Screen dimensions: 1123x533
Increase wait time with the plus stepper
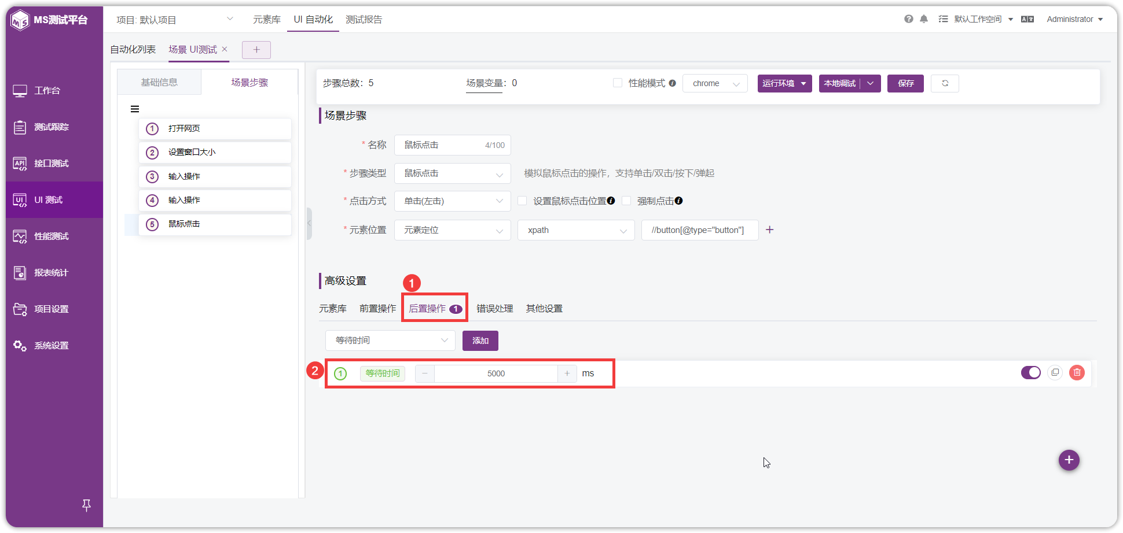pyautogui.click(x=567, y=373)
